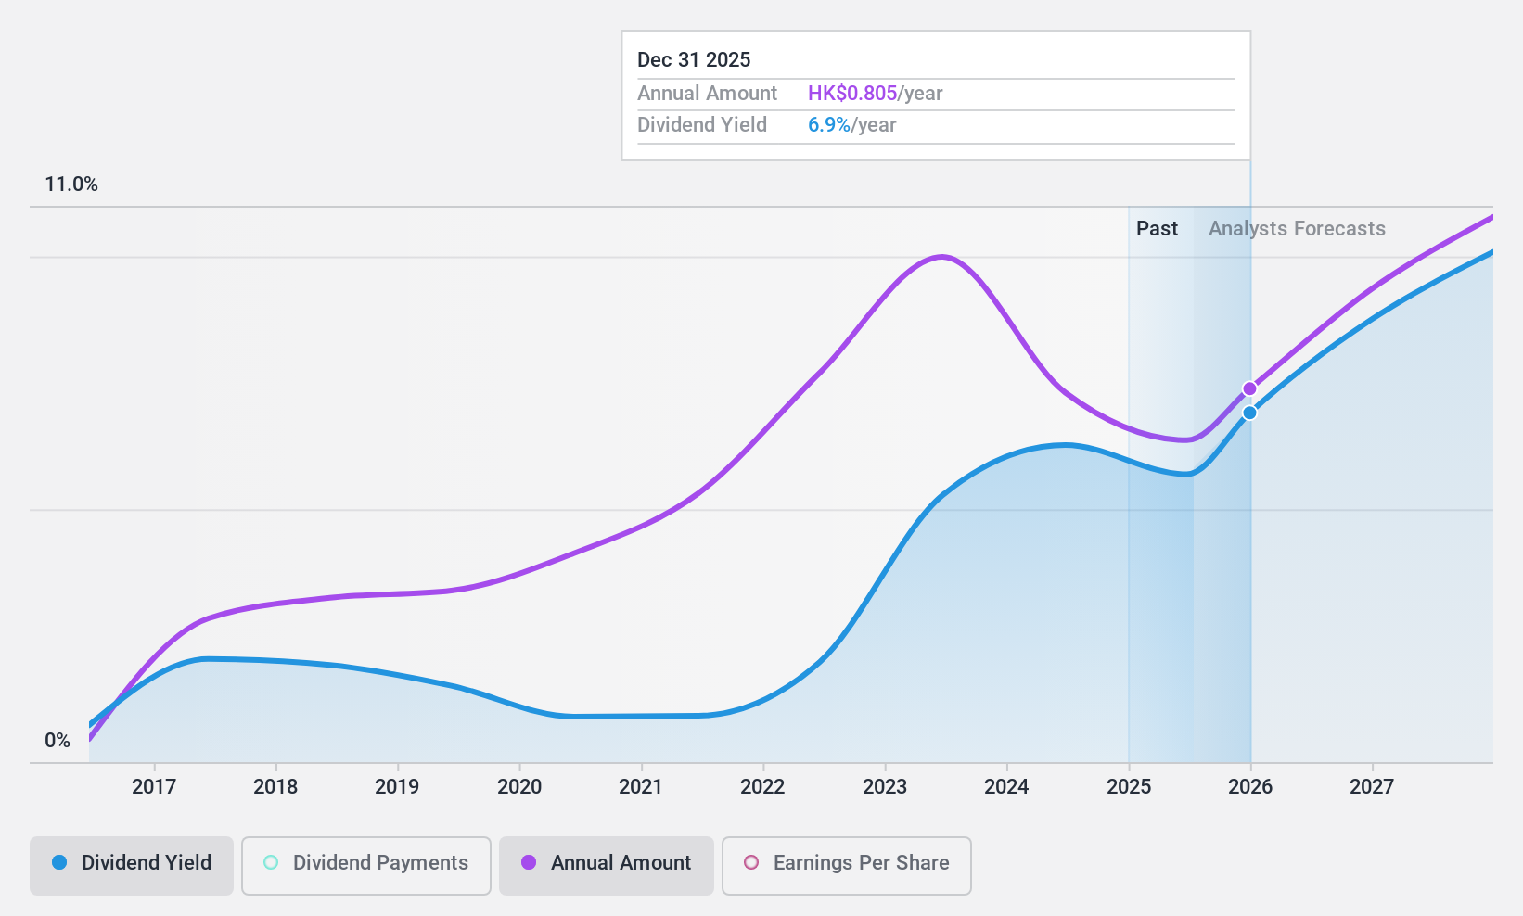1523x916 pixels.
Task: Click the 11.0% y-axis label
Action: pyautogui.click(x=71, y=184)
